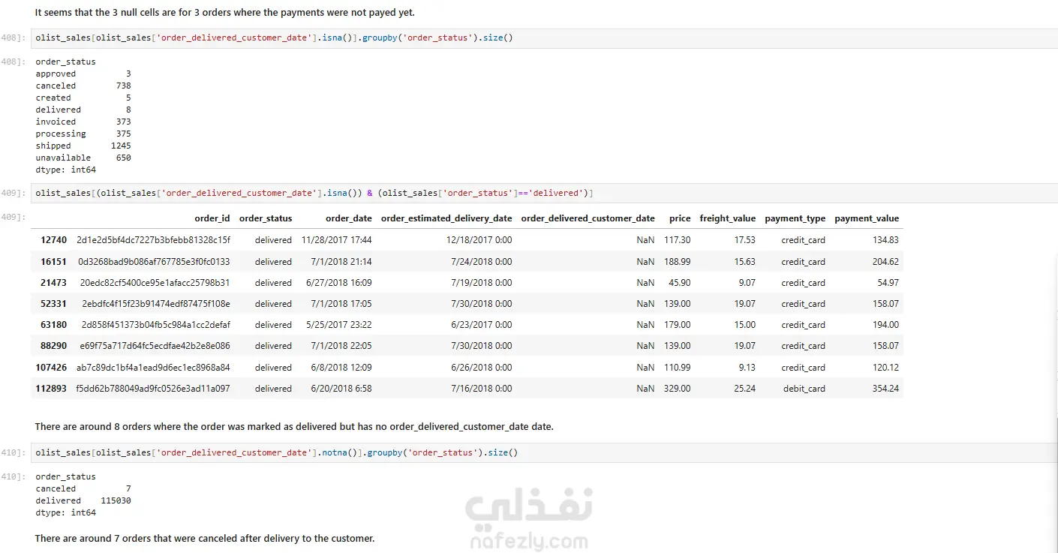Image resolution: width=1058 pixels, height=553 pixels.
Task: Select row index 16151 in the table
Action: click(x=53, y=261)
